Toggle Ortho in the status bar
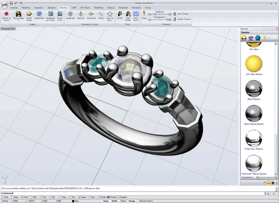This screenshot has width=279, height=203. pos(114,201)
